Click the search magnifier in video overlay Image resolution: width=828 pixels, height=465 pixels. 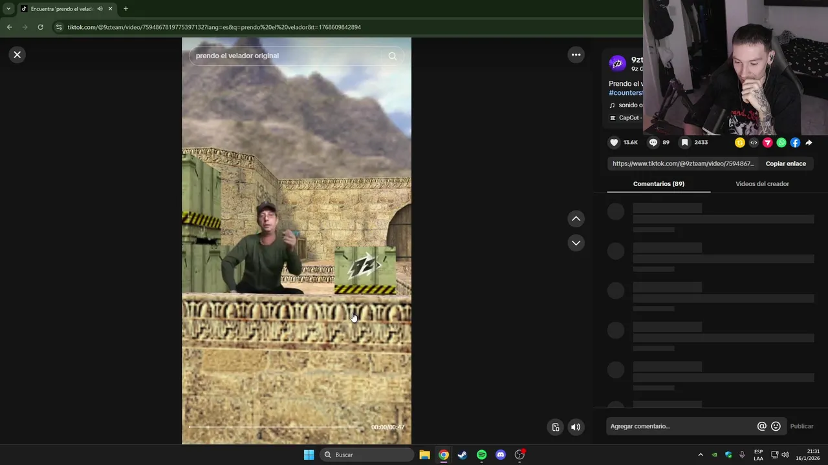point(392,56)
